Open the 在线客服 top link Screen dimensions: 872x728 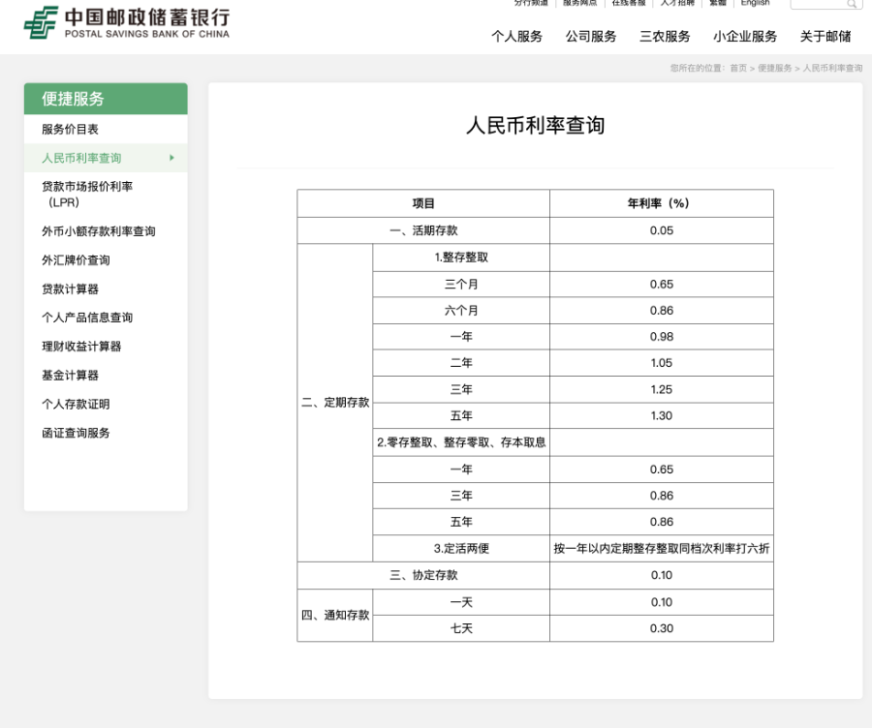629,3
